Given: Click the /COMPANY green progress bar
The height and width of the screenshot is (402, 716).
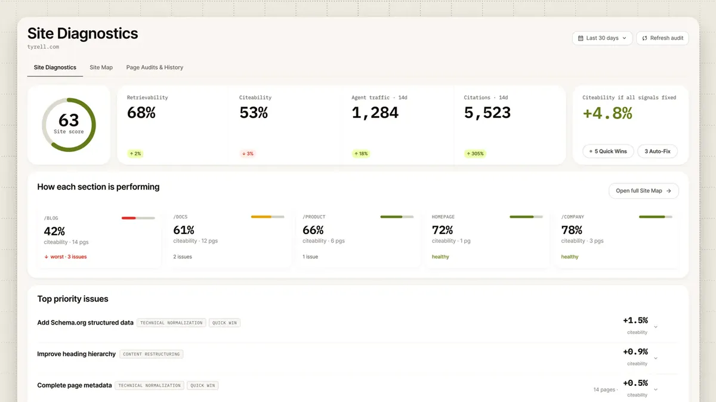Looking at the screenshot, I should click(x=655, y=217).
